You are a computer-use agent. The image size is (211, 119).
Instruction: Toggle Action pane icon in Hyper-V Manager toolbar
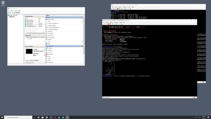19,13
